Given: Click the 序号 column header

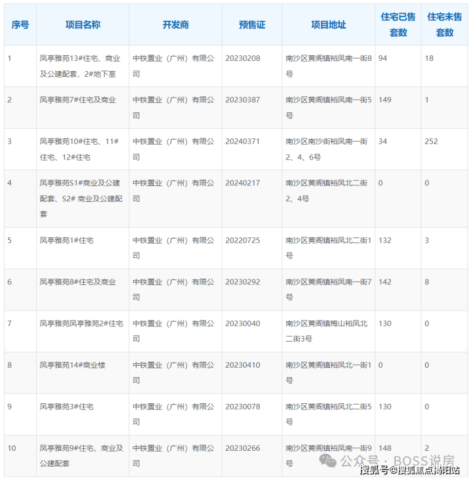Looking at the screenshot, I should (20, 25).
